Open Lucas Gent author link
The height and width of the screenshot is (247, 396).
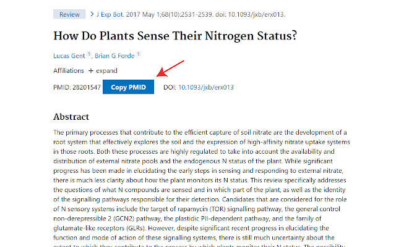[x=70, y=56]
